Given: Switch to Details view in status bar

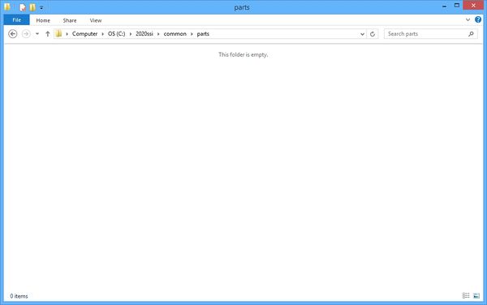Looking at the screenshot, I should (466, 296).
